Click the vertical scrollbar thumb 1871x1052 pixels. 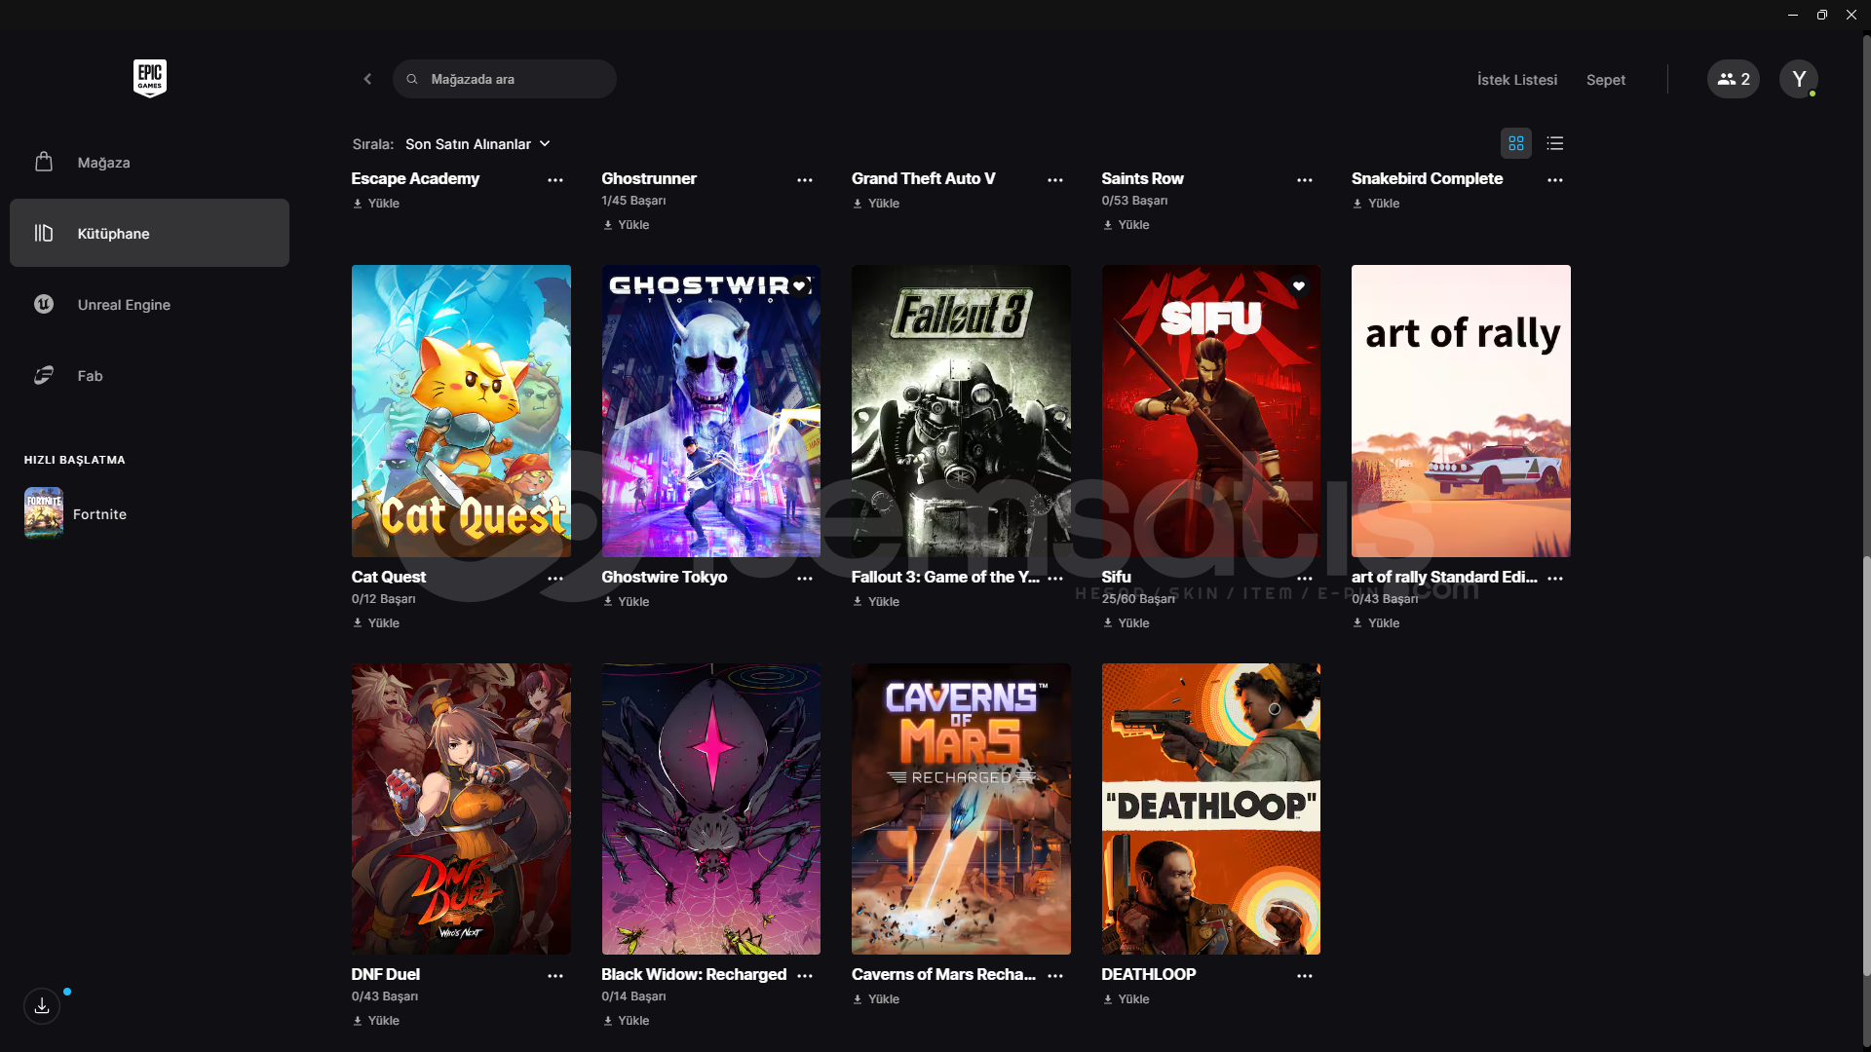1866,766
